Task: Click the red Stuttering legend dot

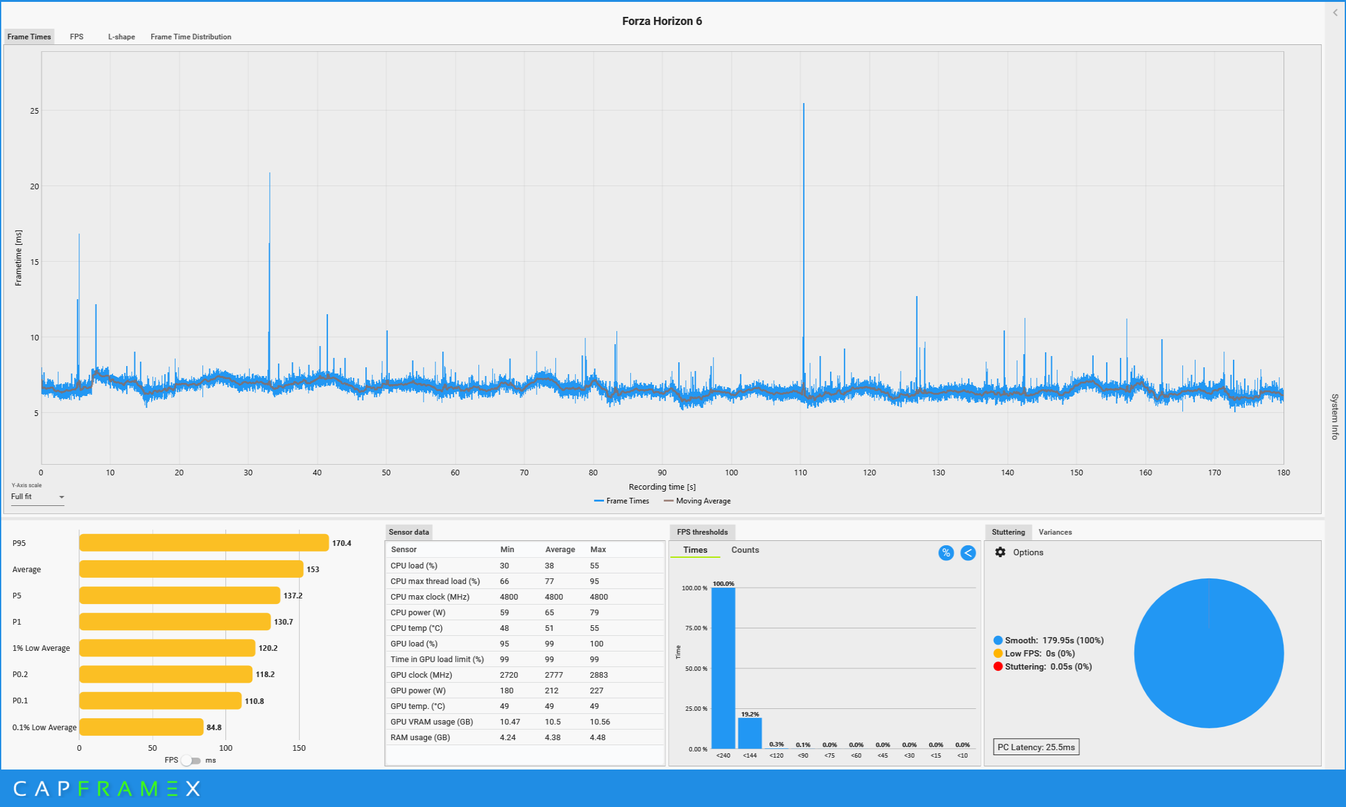Action: (998, 666)
